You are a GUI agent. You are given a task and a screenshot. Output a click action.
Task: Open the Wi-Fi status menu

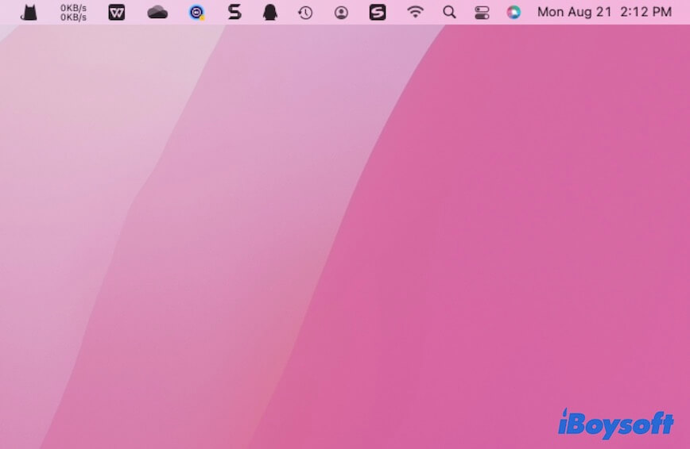pyautogui.click(x=415, y=13)
